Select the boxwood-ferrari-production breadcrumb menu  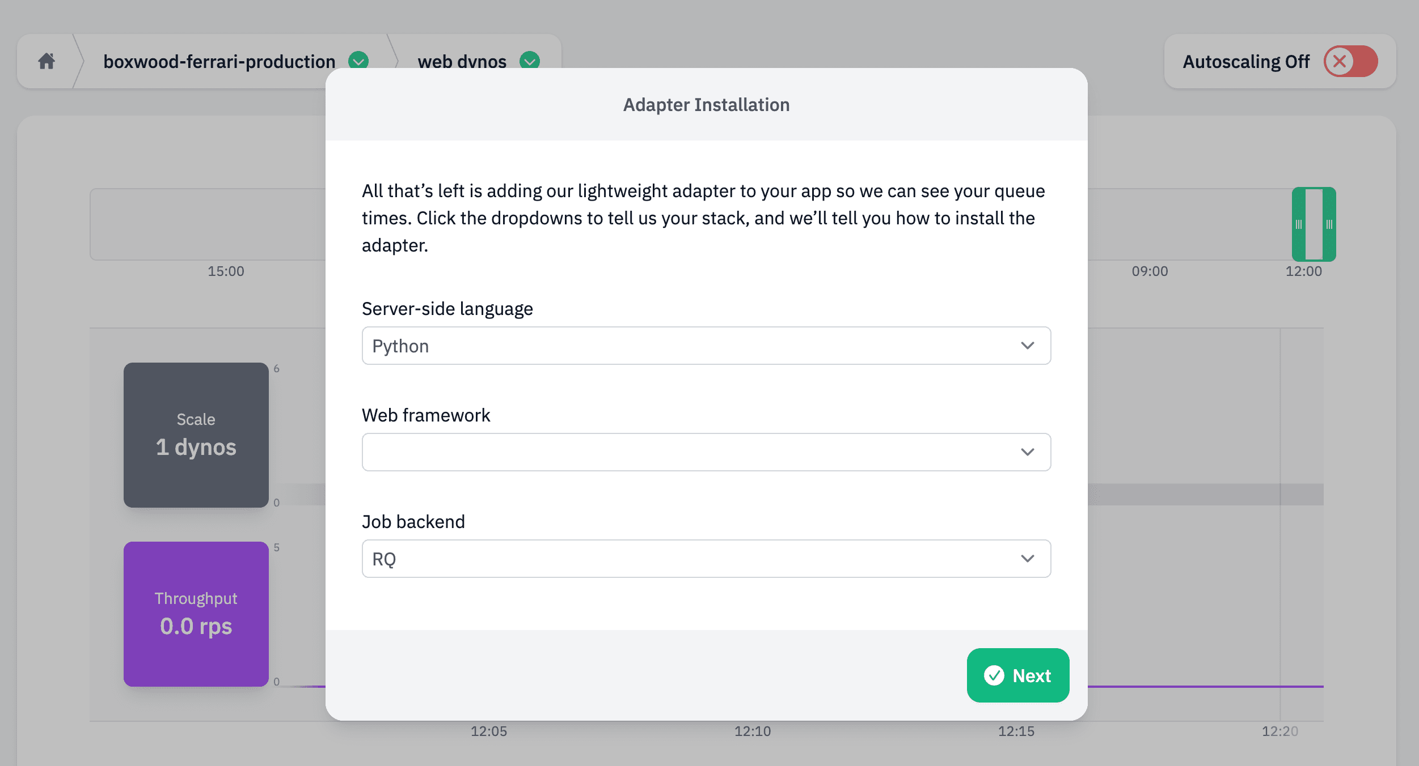click(x=219, y=61)
